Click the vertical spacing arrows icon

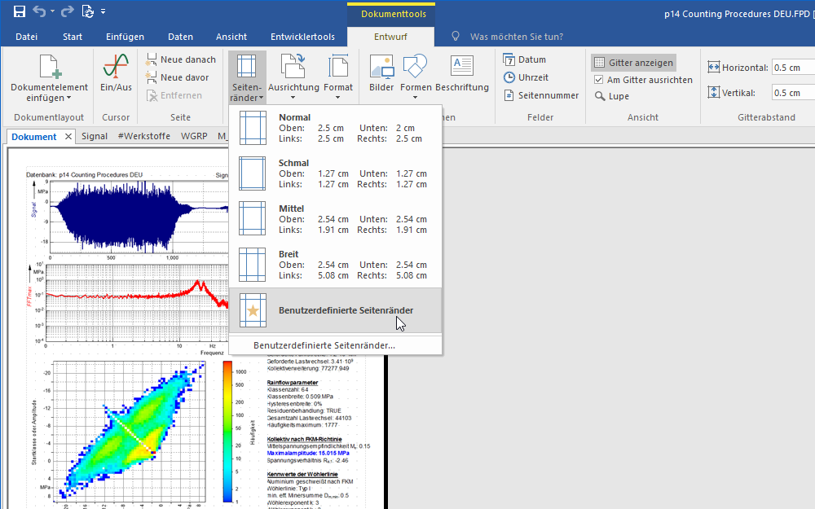(713, 93)
